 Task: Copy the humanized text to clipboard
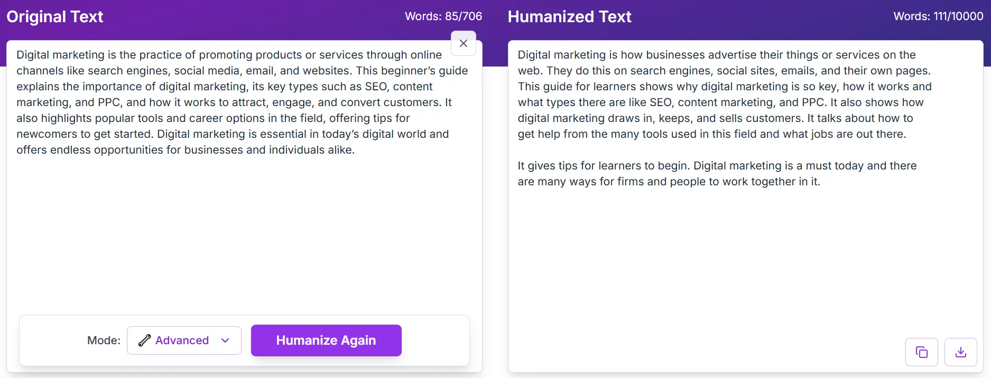[x=921, y=352]
